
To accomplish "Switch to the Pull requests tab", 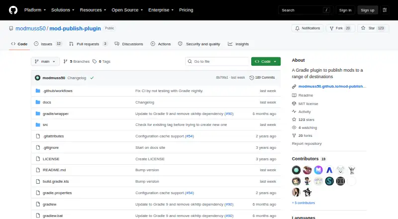I will tap(89, 44).
